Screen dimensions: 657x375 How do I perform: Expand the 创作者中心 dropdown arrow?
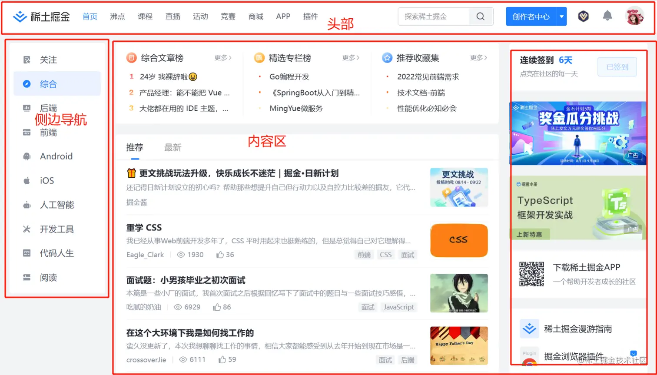tap(561, 17)
